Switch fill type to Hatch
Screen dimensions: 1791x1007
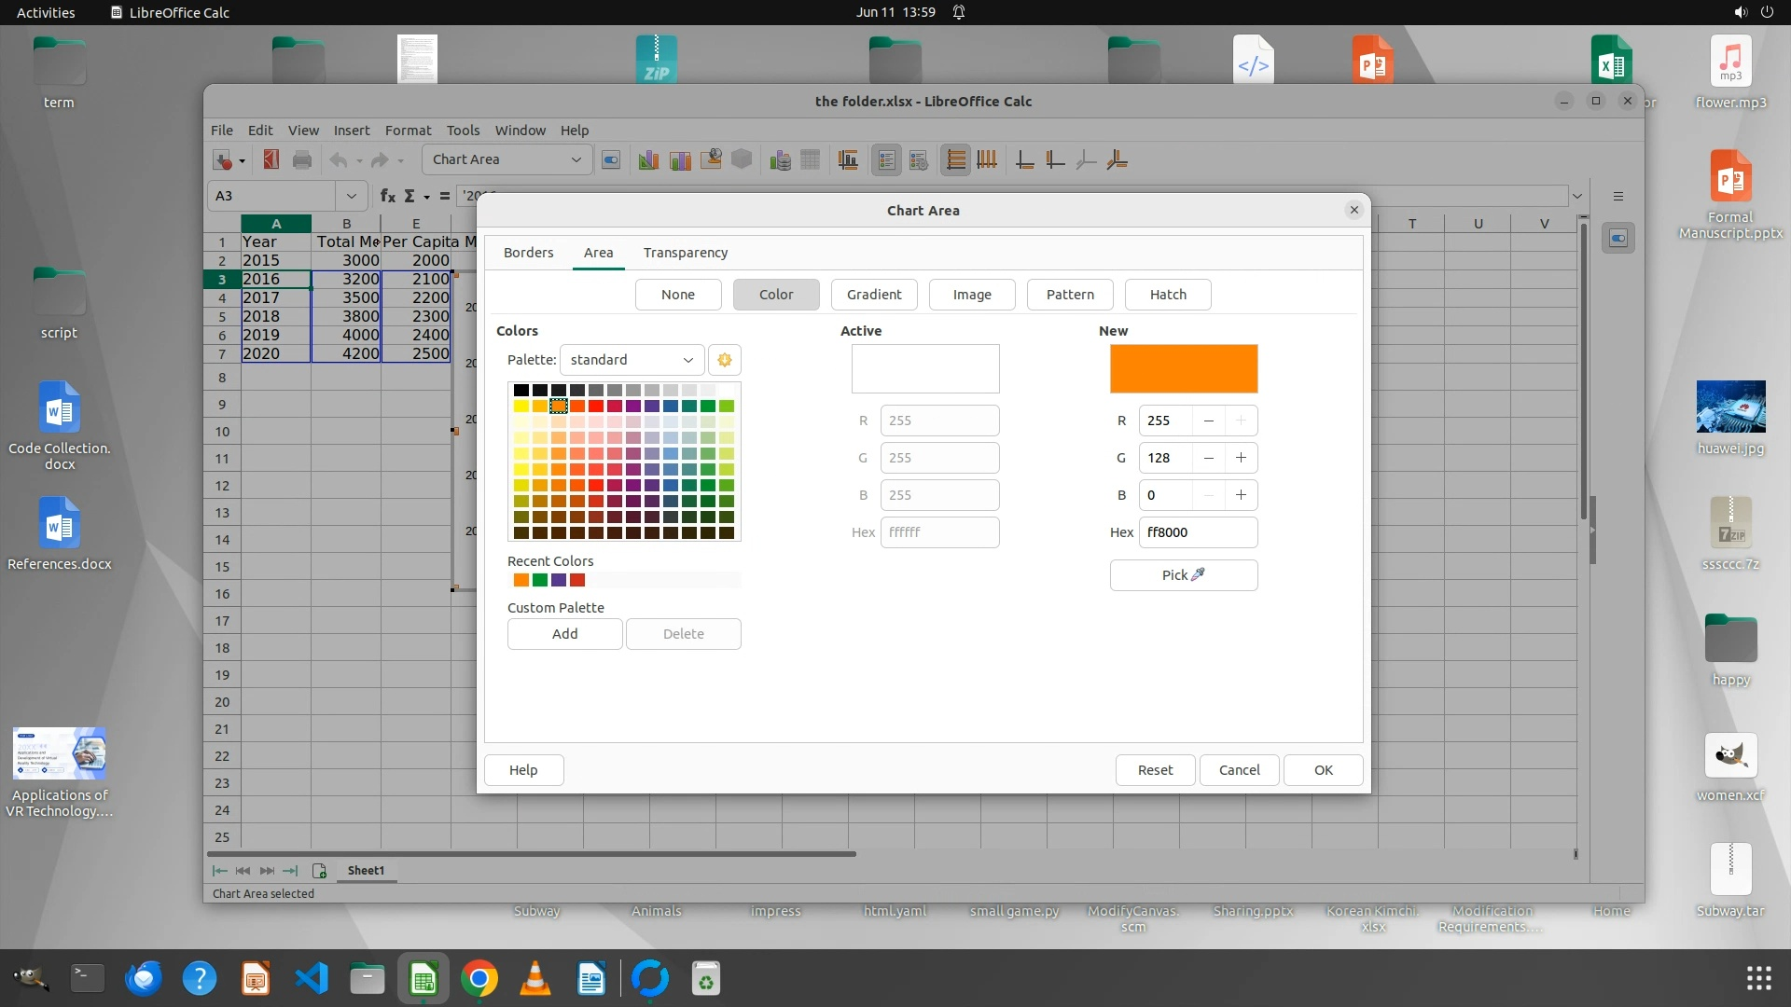pyautogui.click(x=1168, y=295)
